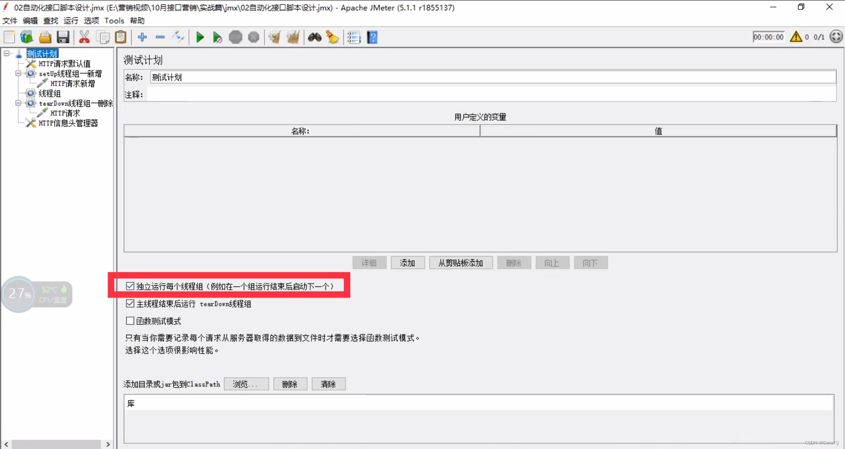
Task: Click tree scrollbar right arrow
Action: pos(108,444)
